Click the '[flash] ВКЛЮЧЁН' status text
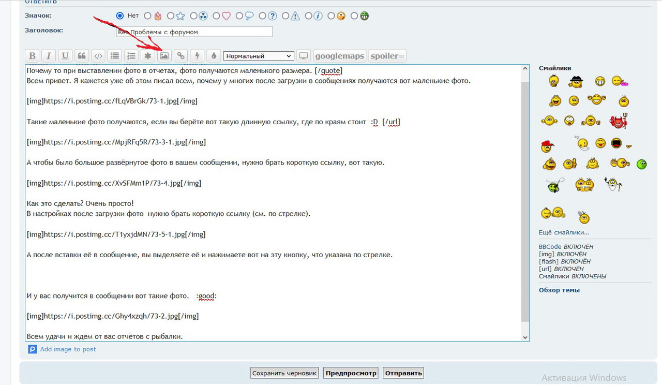Viewport: 662px width, 385px height. (x=564, y=261)
